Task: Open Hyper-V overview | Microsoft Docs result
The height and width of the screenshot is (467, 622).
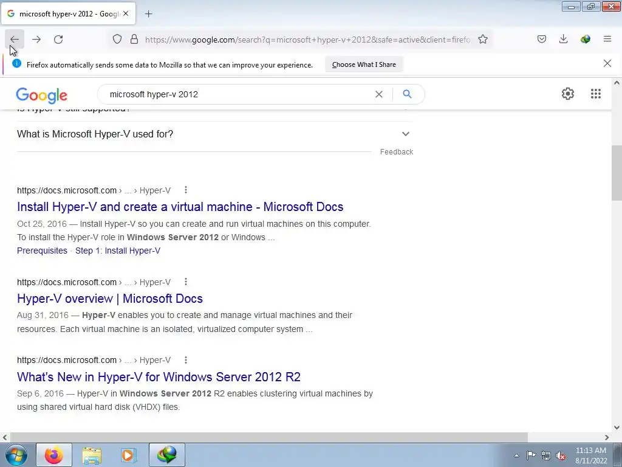Action: point(110,299)
